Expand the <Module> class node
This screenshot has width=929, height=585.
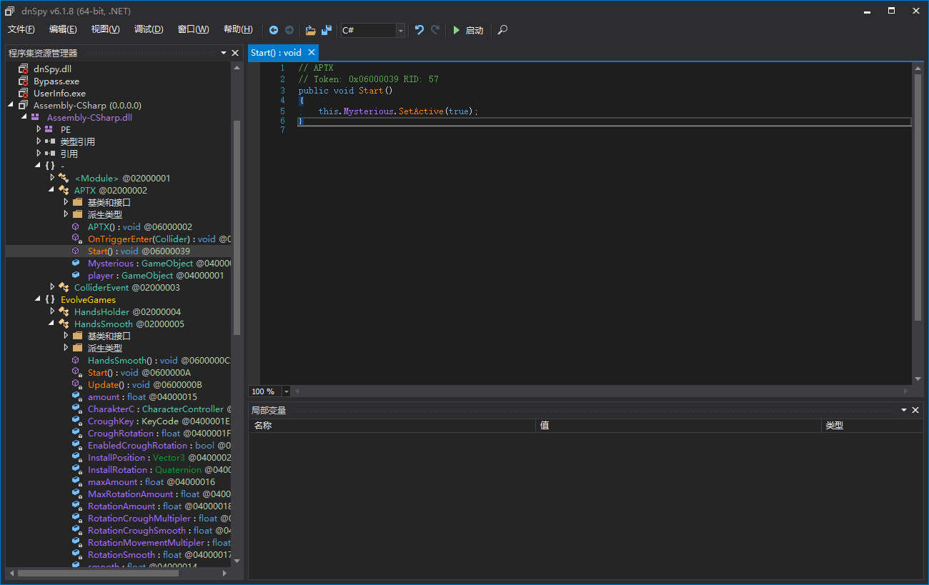point(52,178)
